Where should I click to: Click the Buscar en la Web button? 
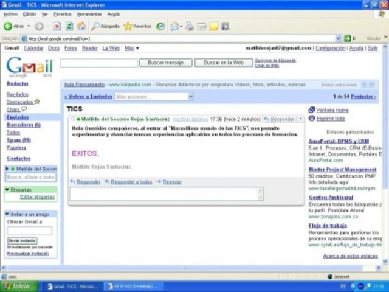pyautogui.click(x=224, y=63)
